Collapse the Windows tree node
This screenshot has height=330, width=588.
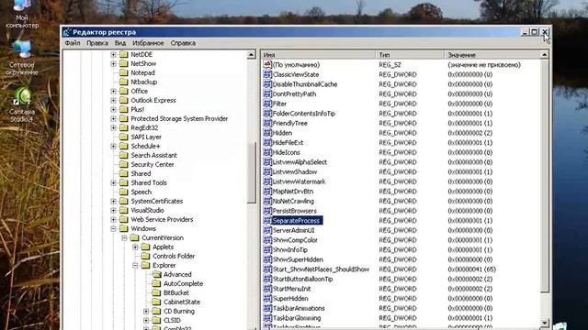pyautogui.click(x=113, y=228)
